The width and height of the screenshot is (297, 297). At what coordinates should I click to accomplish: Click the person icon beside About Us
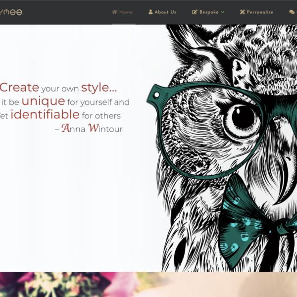click(150, 12)
